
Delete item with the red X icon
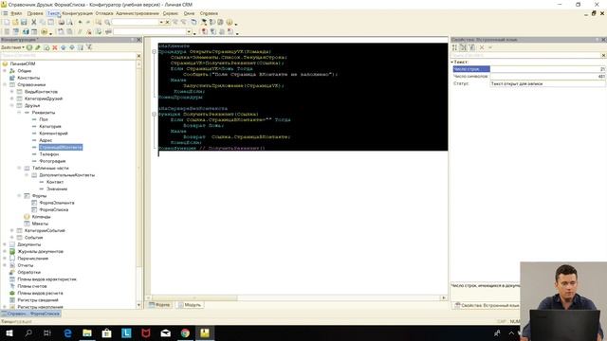click(x=55, y=47)
